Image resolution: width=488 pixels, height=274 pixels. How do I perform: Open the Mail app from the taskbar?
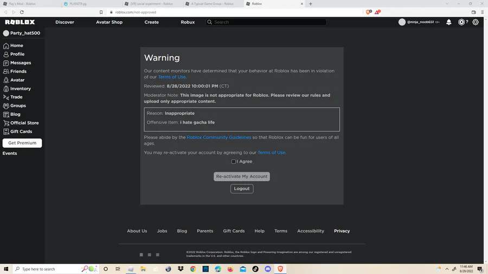243,269
